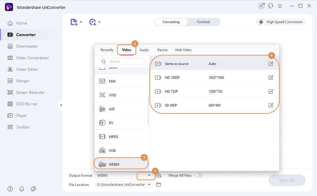Select the Recently tab
Screen dimensions: 317x196
pos(107,50)
